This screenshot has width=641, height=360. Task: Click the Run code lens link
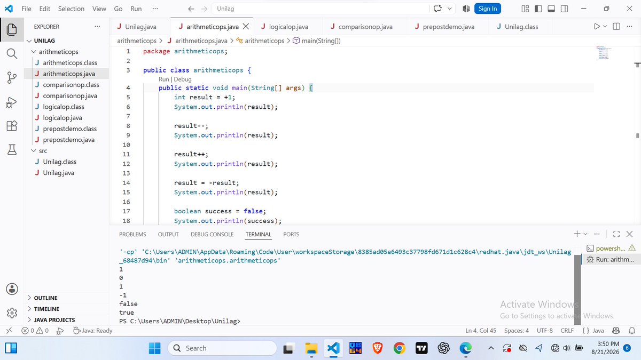point(163,79)
